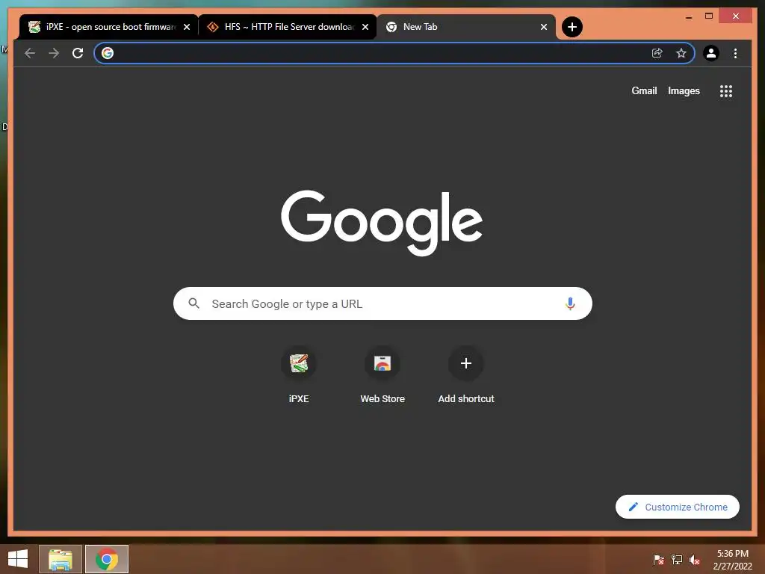
Task: Close the HFS HTTP File Server tab
Action: 365,27
